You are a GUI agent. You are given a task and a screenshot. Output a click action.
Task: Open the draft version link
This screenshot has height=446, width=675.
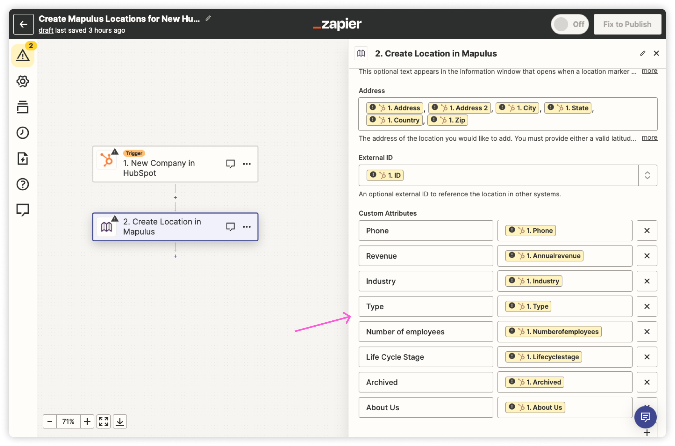point(46,30)
